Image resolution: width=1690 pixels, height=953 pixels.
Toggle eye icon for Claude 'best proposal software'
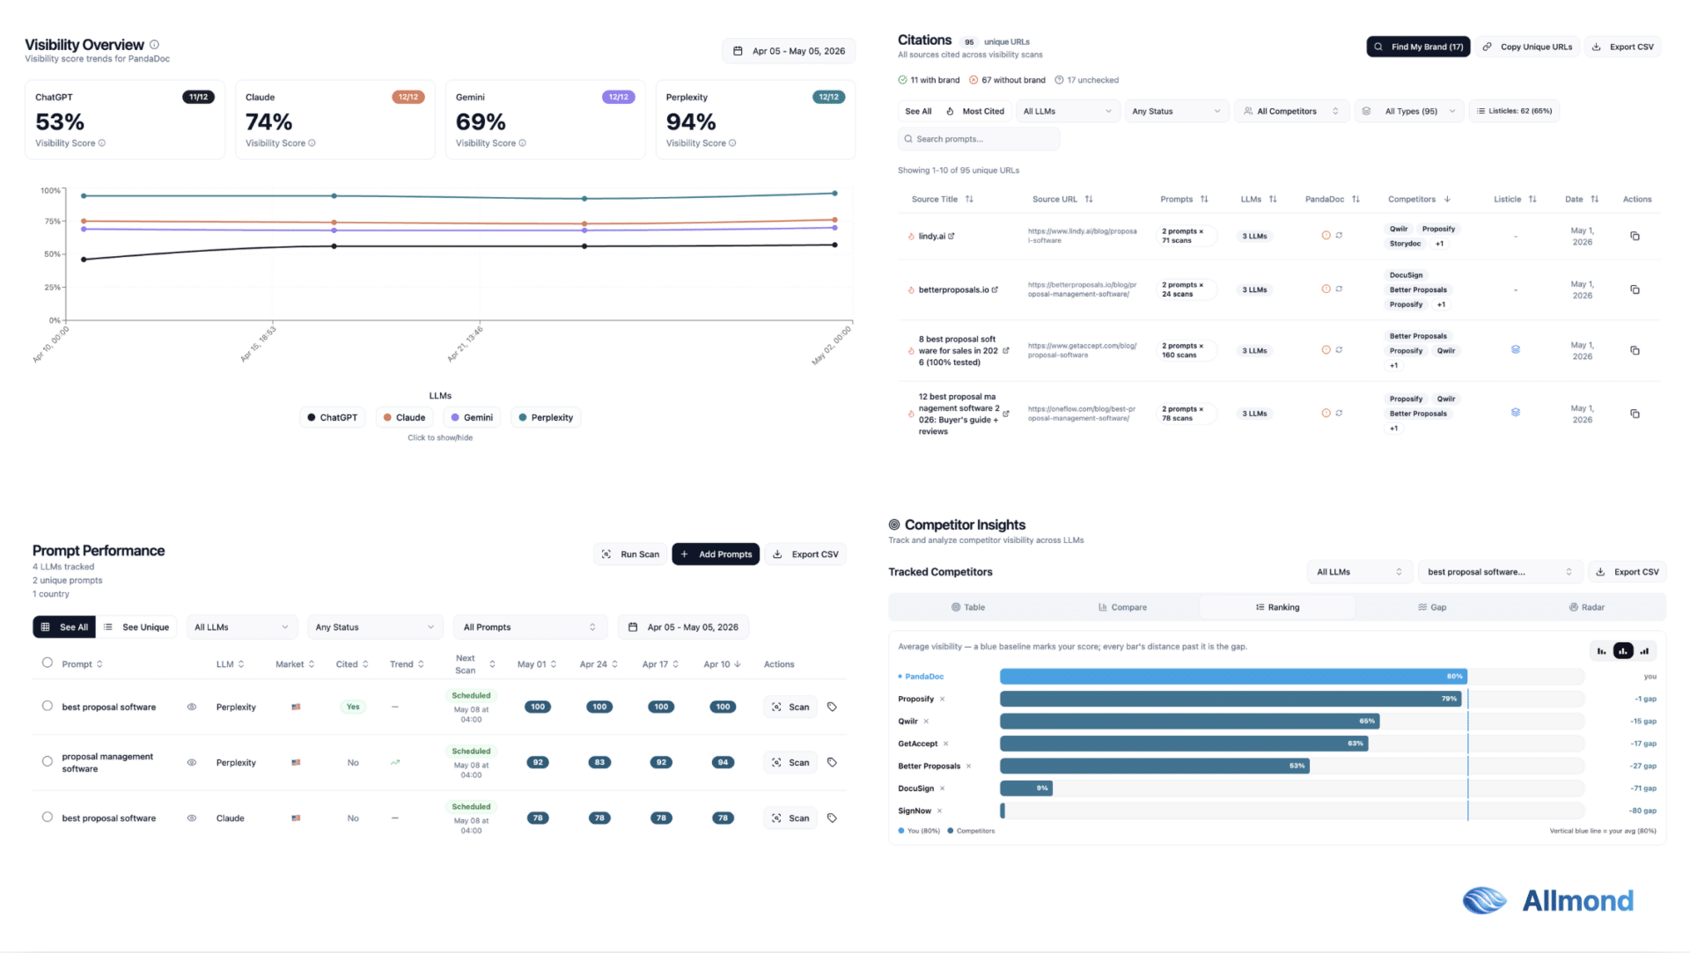coord(192,817)
